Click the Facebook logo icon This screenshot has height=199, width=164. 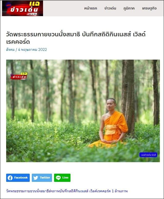pos(10,178)
